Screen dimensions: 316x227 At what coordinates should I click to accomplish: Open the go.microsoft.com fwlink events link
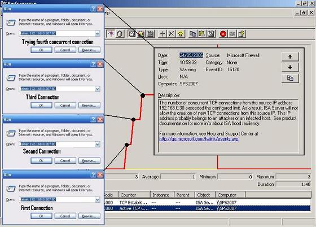(199, 139)
